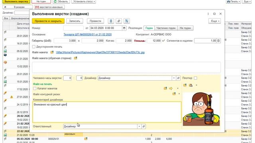This screenshot has height=143, width=255.
Task: Open the layout file path link
Action: pyautogui.click(x=100, y=52)
